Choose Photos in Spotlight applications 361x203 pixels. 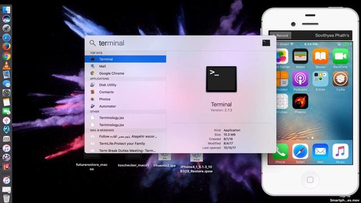point(125,99)
